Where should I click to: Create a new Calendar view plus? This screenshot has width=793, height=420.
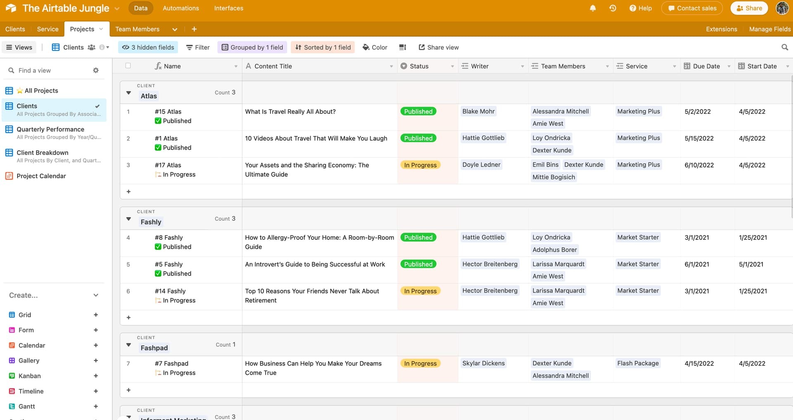(96, 345)
